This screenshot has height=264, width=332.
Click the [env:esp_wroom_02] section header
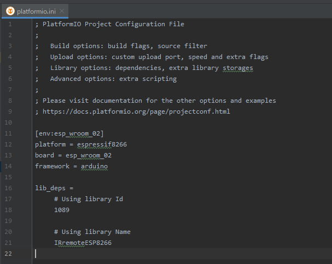click(x=69, y=133)
